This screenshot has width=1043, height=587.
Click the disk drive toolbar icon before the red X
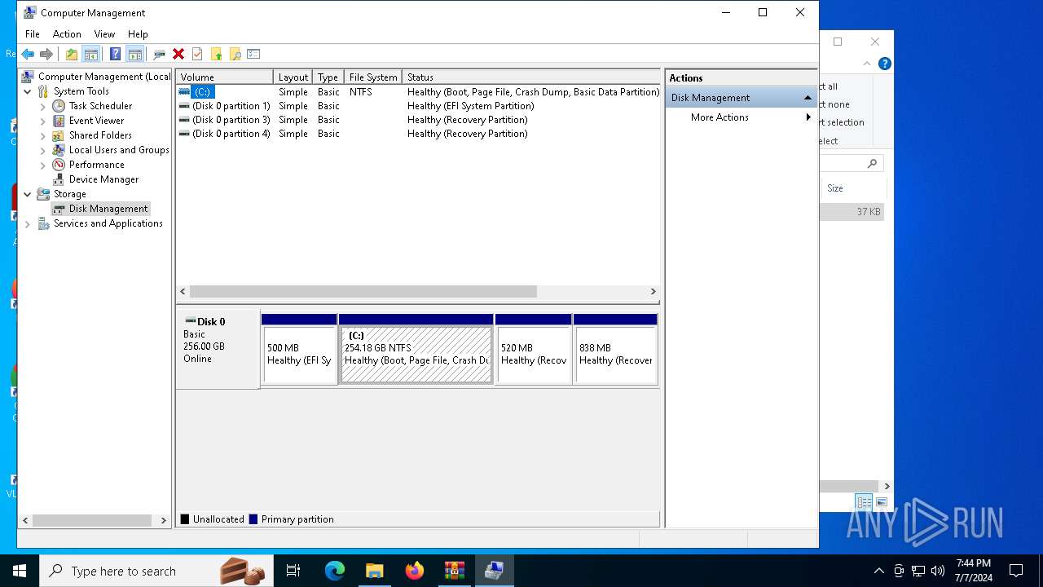point(159,54)
